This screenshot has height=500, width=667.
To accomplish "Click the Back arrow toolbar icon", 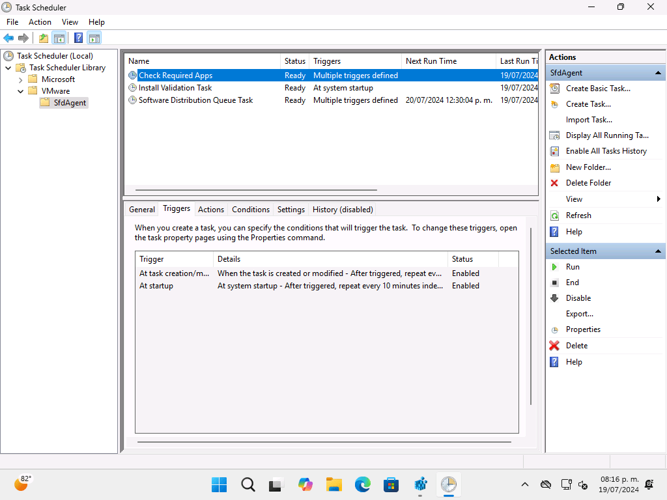I will click(8, 38).
